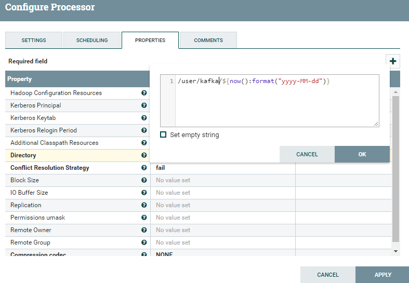409x283 pixels.
Task: Click help icon for Conflict Resolution Strategy
Action: point(144,168)
